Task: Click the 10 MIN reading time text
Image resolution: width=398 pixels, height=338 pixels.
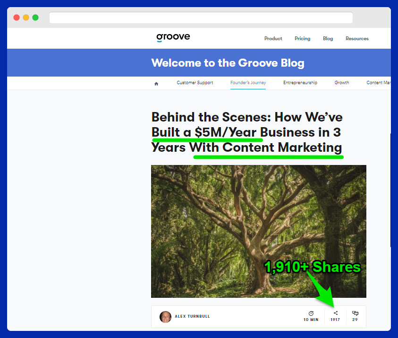Action: (311, 320)
